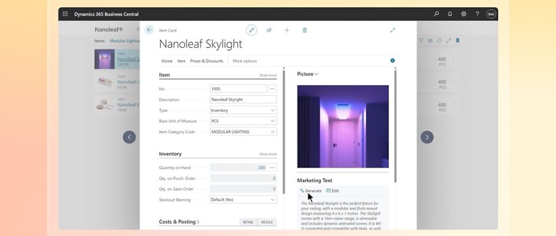The width and height of the screenshot is (556, 236).
Task: Open the app launcher waffle icon
Action: pyautogui.click(x=65, y=14)
